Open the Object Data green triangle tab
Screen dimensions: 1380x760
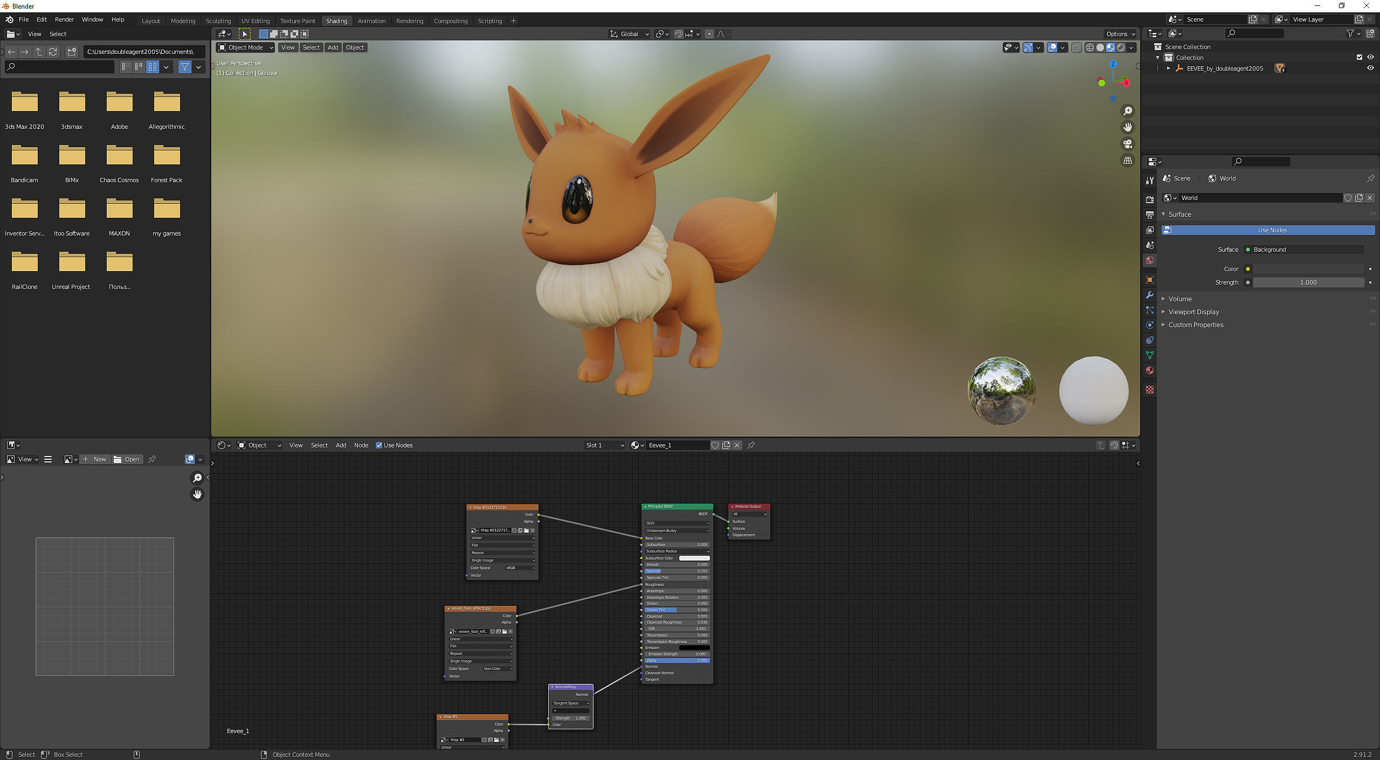(x=1150, y=355)
